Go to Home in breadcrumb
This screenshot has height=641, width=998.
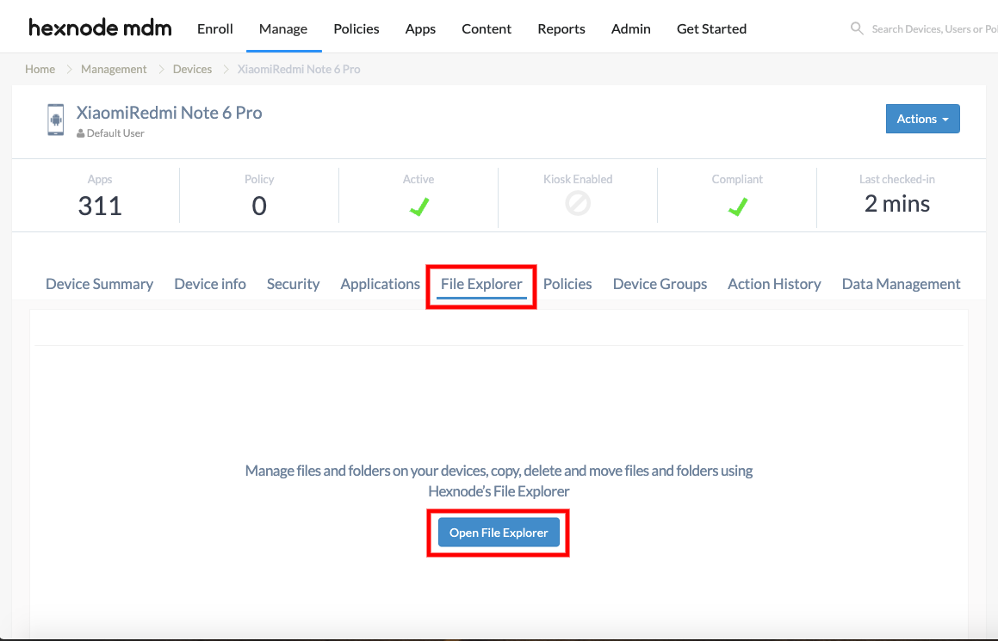coord(40,69)
